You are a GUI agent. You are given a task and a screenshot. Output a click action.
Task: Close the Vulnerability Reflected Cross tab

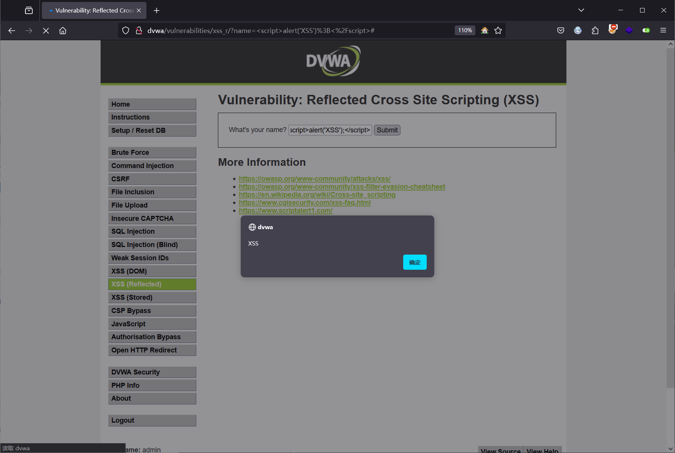pos(139,11)
